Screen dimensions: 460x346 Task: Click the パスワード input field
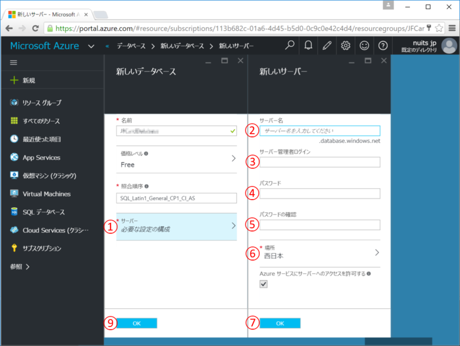[x=320, y=193]
